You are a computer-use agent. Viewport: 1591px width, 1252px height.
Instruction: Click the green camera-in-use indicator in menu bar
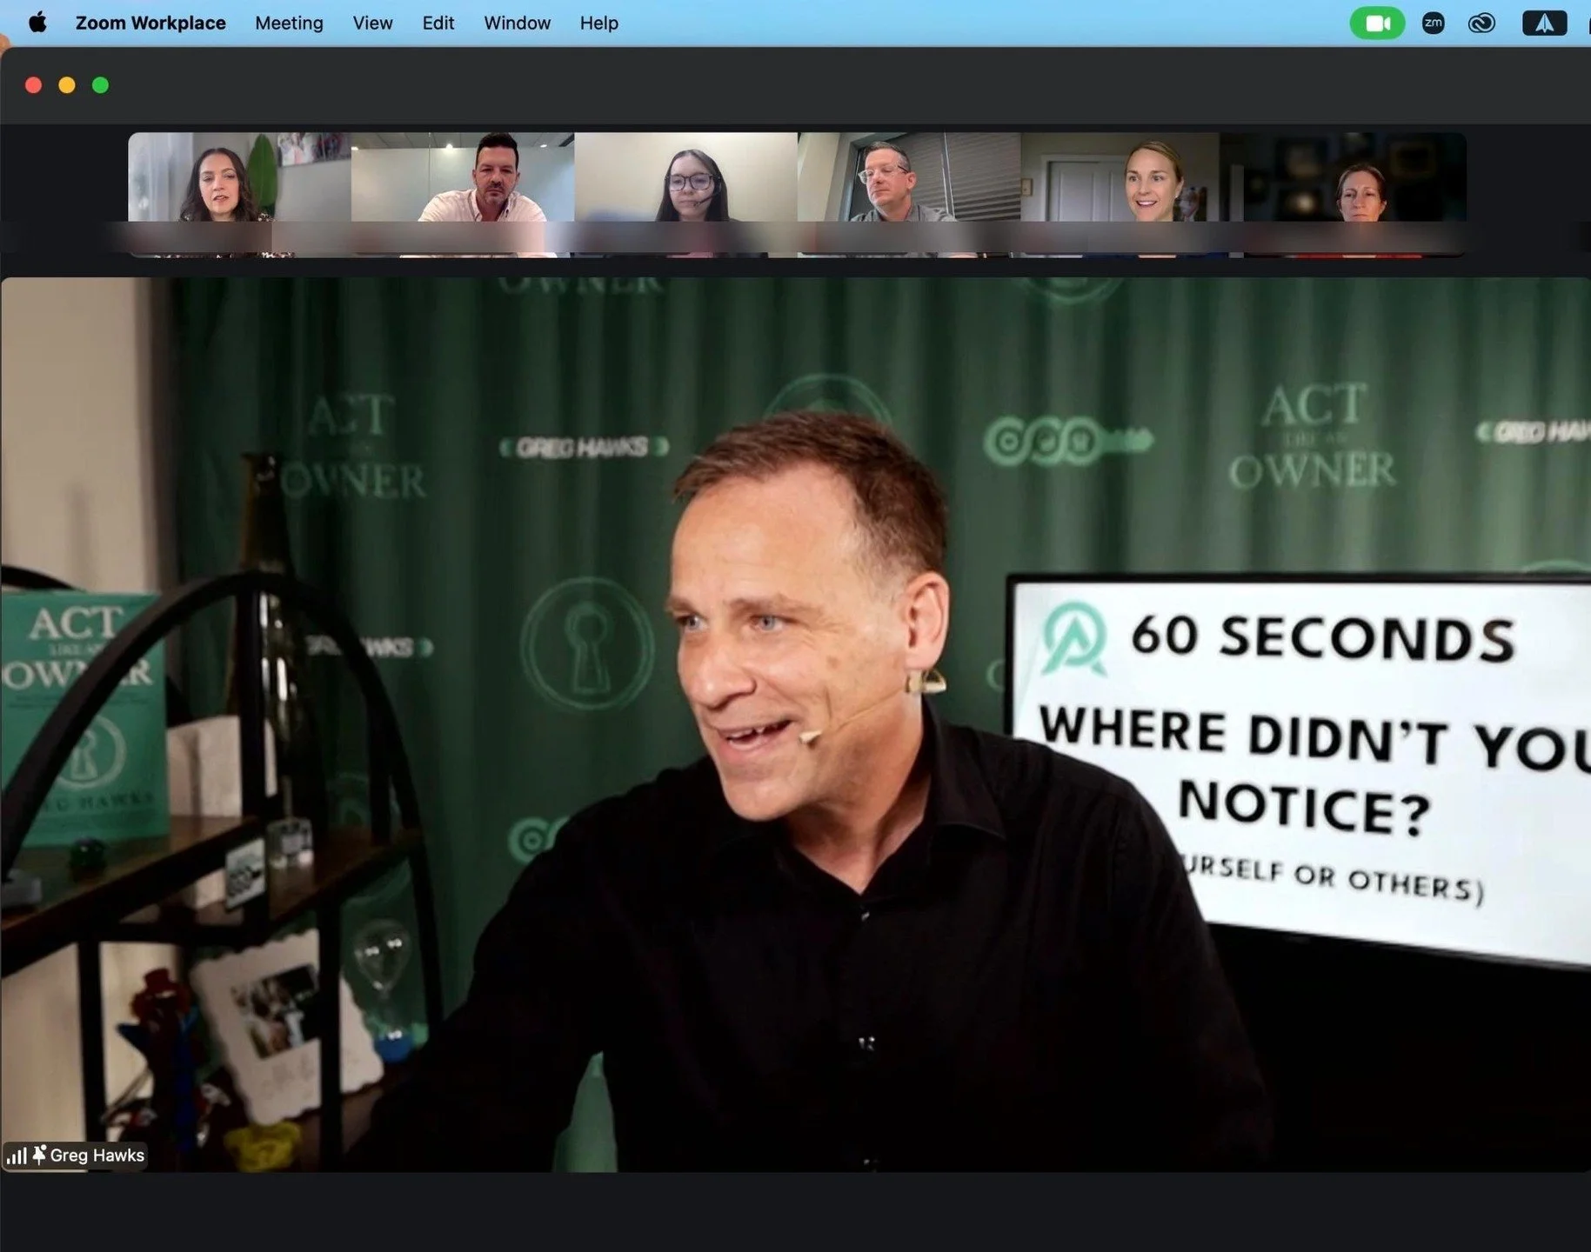[1377, 23]
